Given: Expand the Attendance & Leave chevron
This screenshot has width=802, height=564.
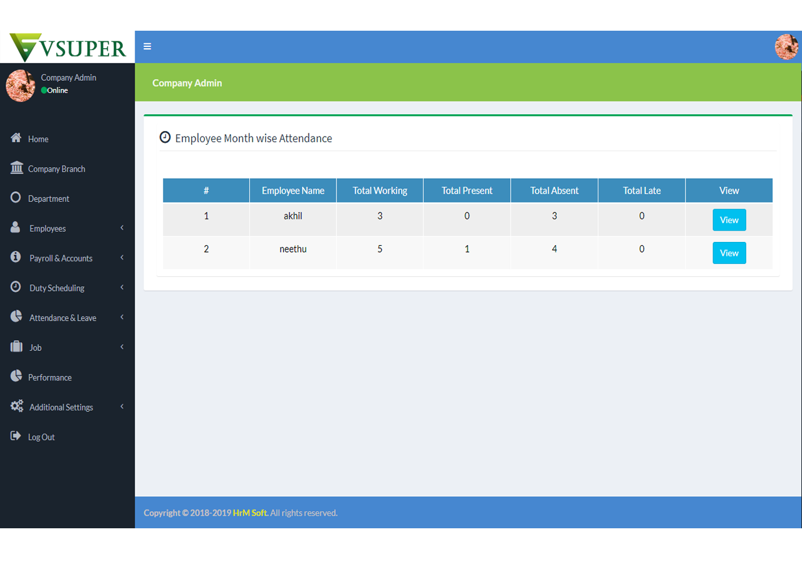Looking at the screenshot, I should 122,317.
